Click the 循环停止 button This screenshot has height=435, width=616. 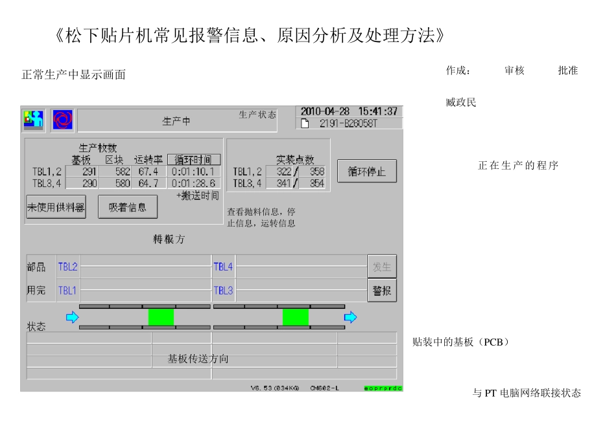pyautogui.click(x=367, y=171)
